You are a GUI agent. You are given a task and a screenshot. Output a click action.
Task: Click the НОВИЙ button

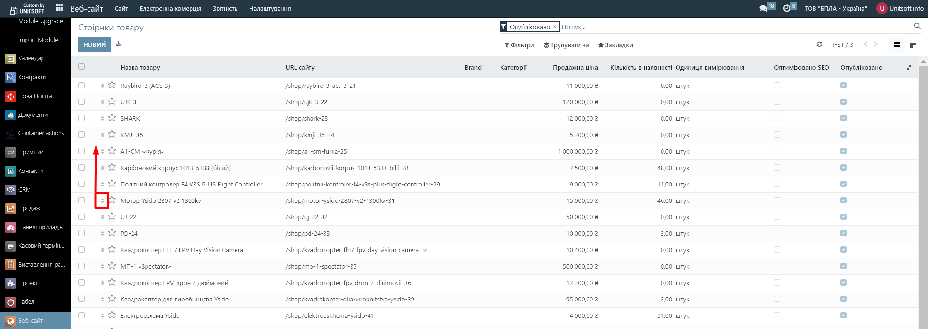coord(94,44)
